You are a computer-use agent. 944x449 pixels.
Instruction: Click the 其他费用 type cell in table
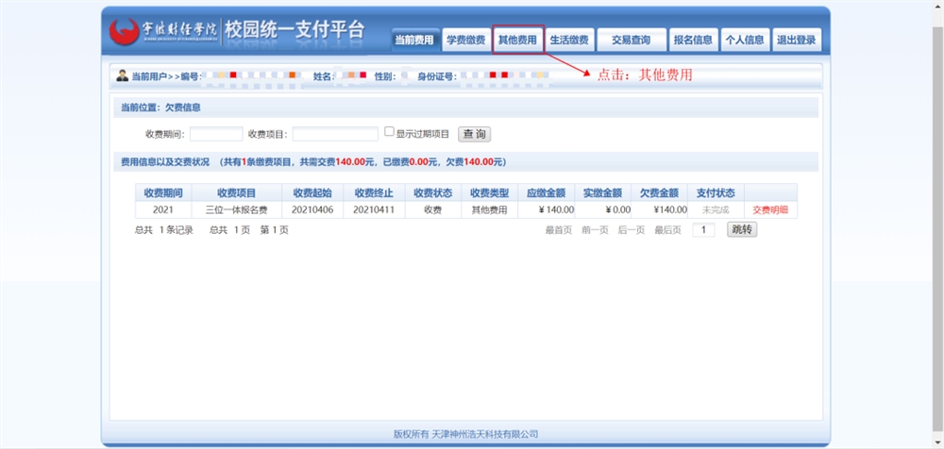click(489, 210)
